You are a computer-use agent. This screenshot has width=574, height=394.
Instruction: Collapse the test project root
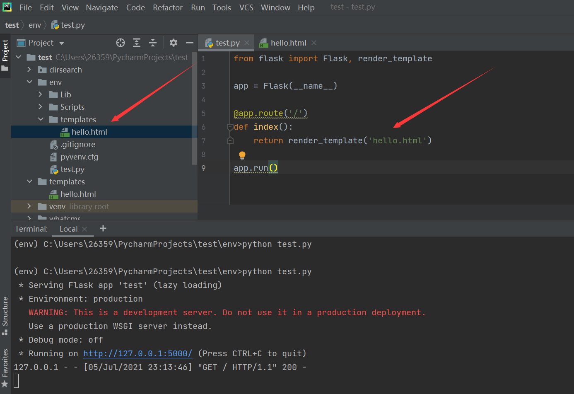(x=18, y=57)
